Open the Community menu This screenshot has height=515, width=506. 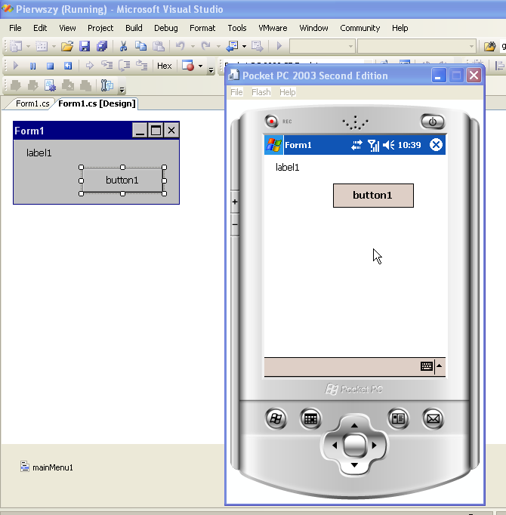pyautogui.click(x=359, y=28)
